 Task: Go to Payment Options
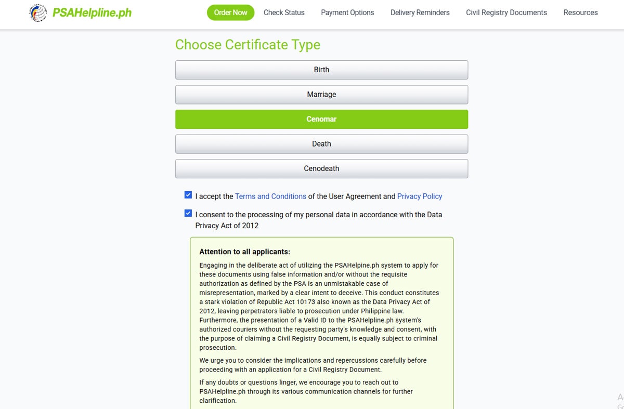[x=347, y=12]
